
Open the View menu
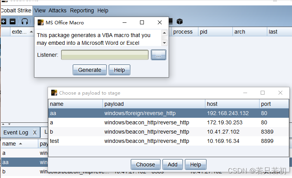[40, 10]
